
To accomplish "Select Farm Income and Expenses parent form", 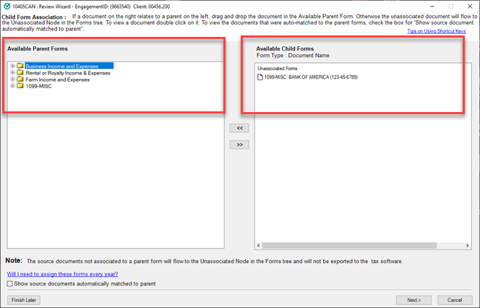I will pyautogui.click(x=58, y=80).
